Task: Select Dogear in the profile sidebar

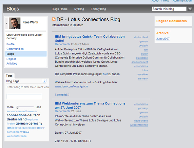Action: (x=11, y=59)
